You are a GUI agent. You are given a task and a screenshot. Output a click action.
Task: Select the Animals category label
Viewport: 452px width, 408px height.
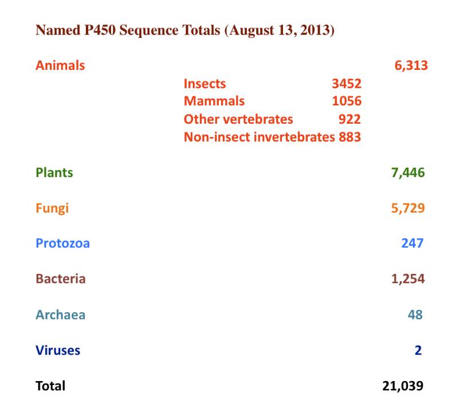60,65
